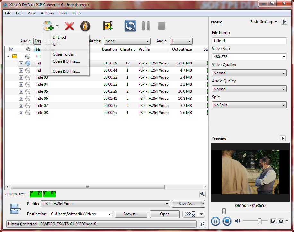294x232 pixels.
Task: Open the View menu
Action: [x=31, y=13]
